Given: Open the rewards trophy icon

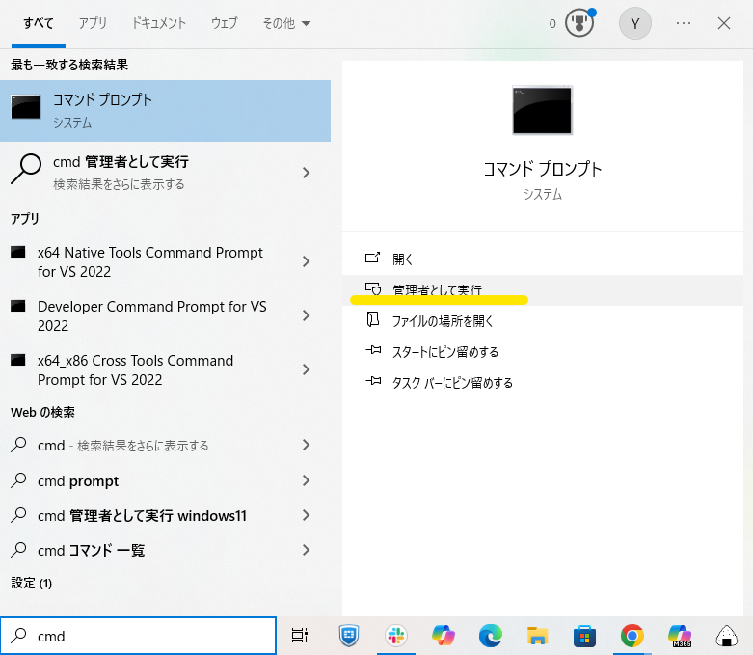Looking at the screenshot, I should click(579, 23).
